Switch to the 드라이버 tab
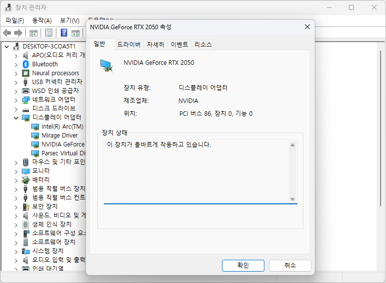The height and width of the screenshot is (283, 386). [129, 45]
